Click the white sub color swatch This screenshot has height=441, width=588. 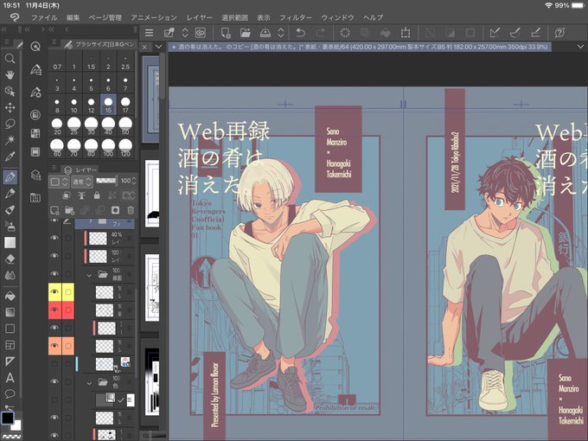(17, 426)
